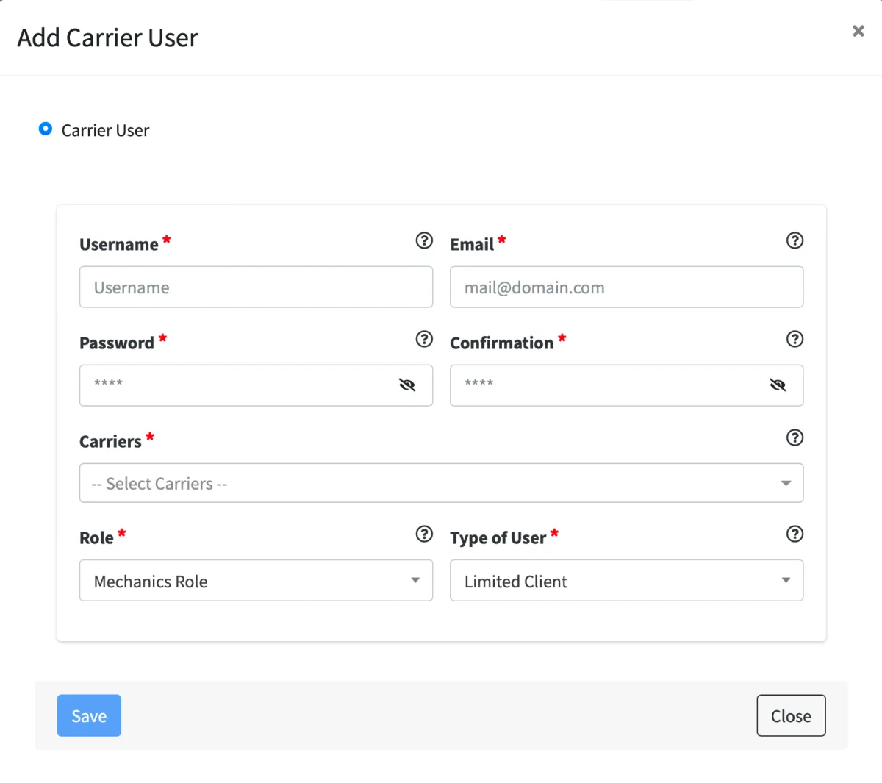Toggle Confirmation field visibility eye icon
Screen dimensions: 882x783
(778, 385)
